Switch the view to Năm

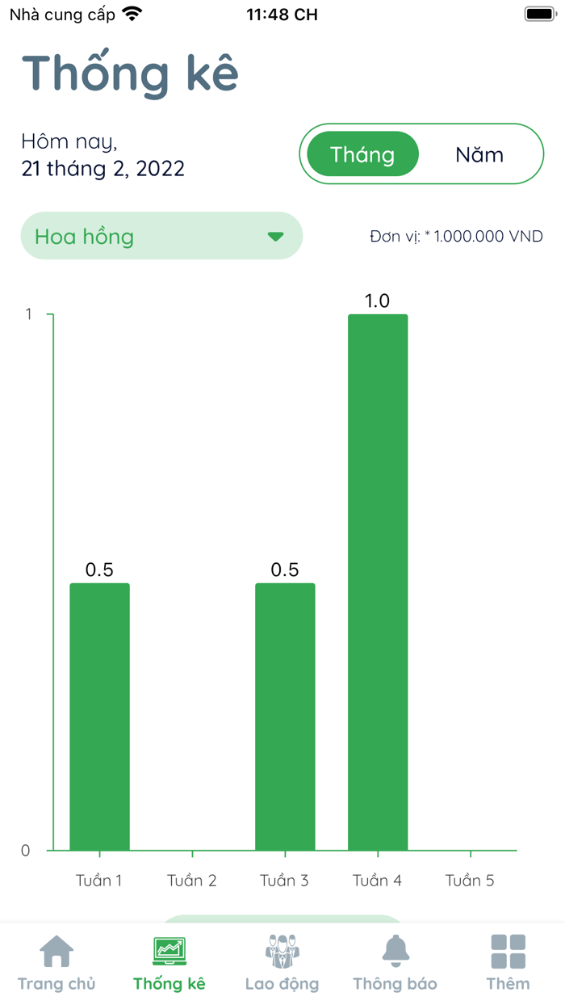click(x=479, y=154)
